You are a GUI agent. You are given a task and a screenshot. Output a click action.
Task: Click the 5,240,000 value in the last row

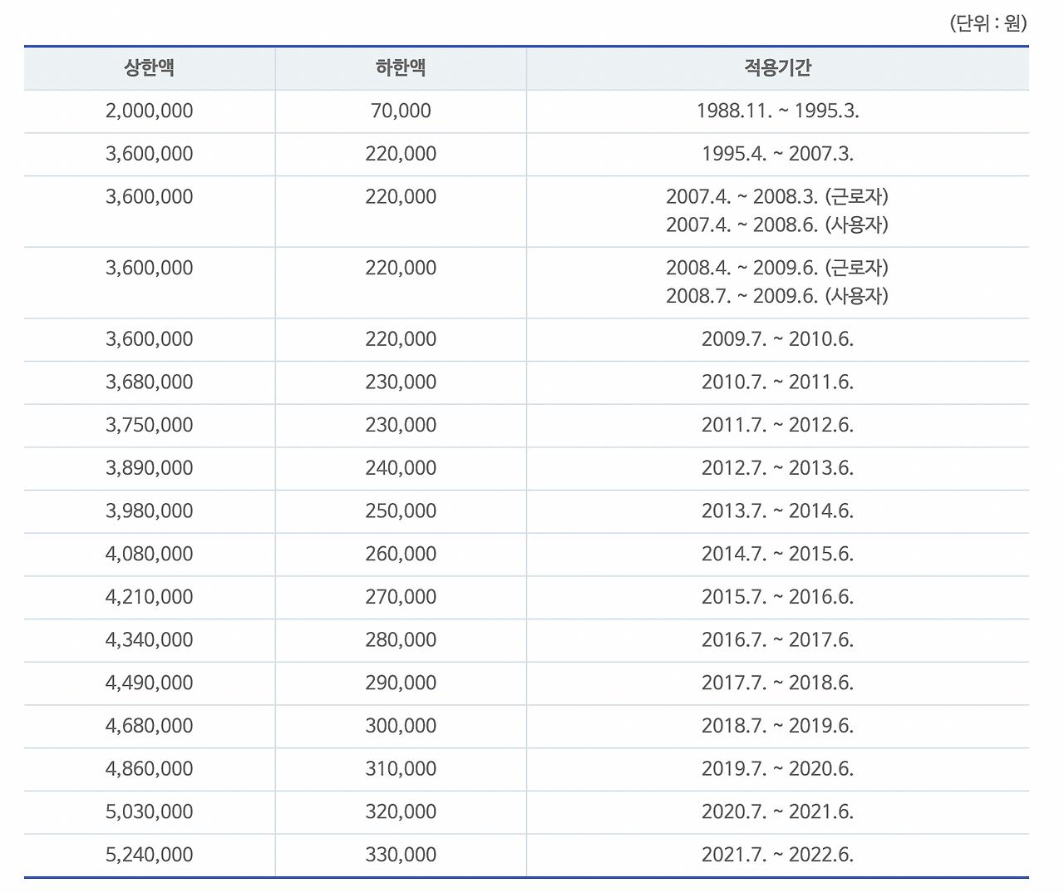(x=149, y=855)
